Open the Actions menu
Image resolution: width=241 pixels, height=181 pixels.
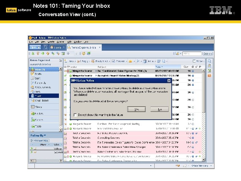tap(60, 42)
